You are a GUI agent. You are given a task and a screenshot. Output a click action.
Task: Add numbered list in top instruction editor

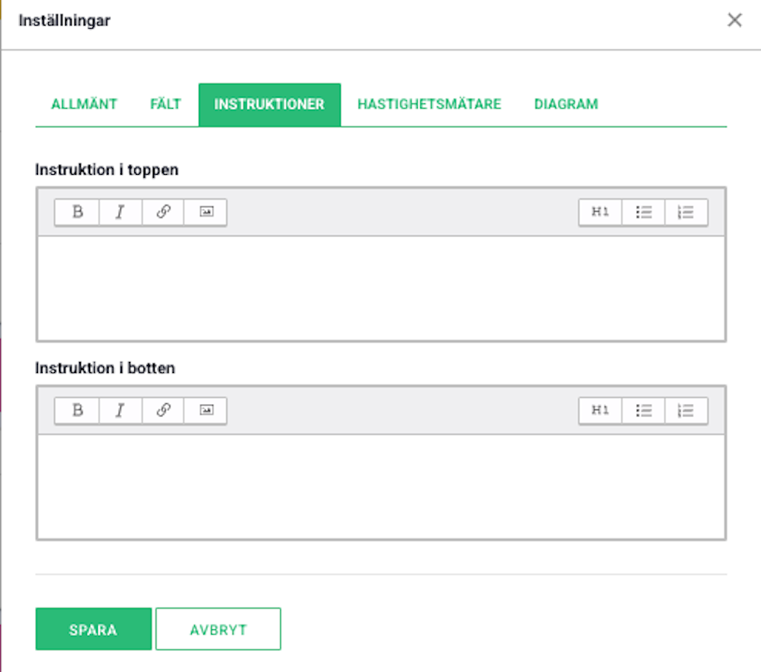pos(686,211)
